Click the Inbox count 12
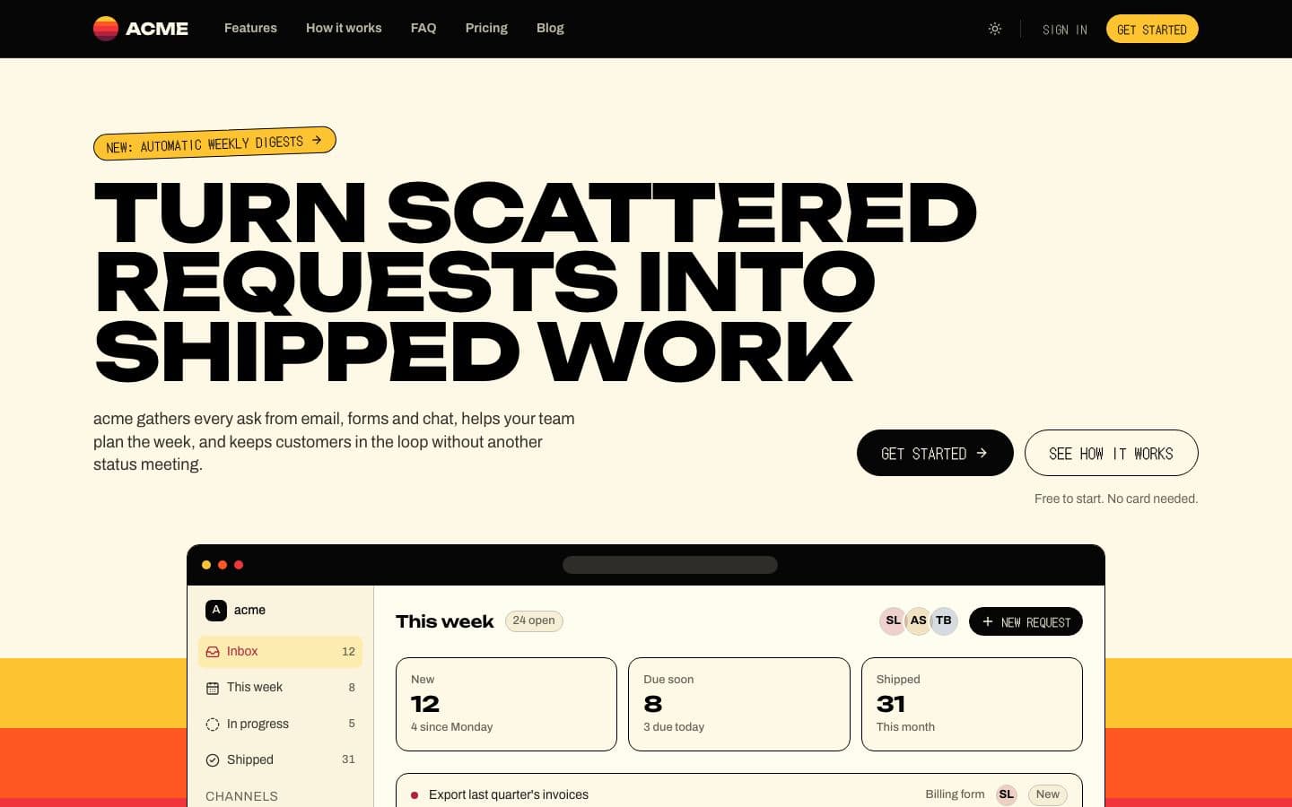Image resolution: width=1292 pixels, height=807 pixels. tap(348, 652)
